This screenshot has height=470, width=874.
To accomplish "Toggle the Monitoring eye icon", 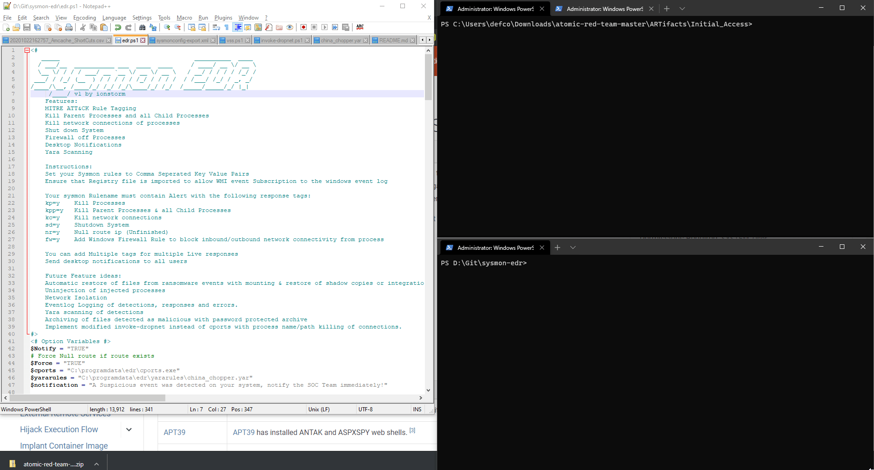I will [290, 28].
